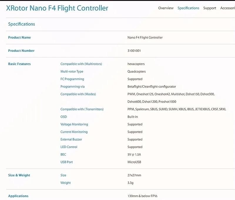
Task: Click the Voltage Monitoring label
Action: pyautogui.click(x=74, y=124)
